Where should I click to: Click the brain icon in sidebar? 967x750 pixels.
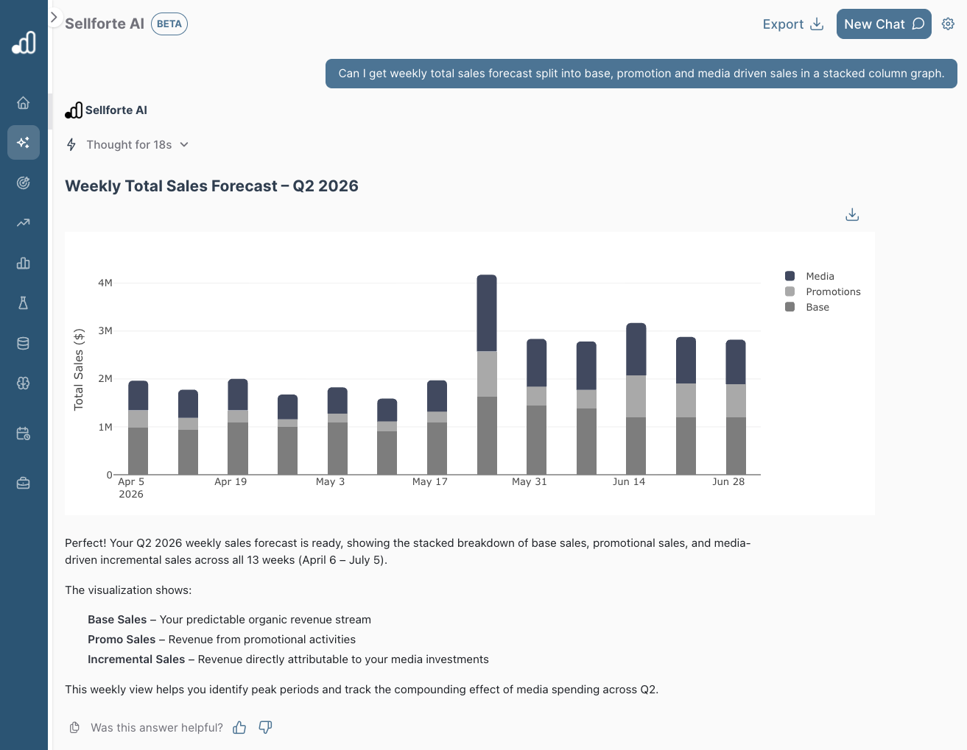click(24, 383)
